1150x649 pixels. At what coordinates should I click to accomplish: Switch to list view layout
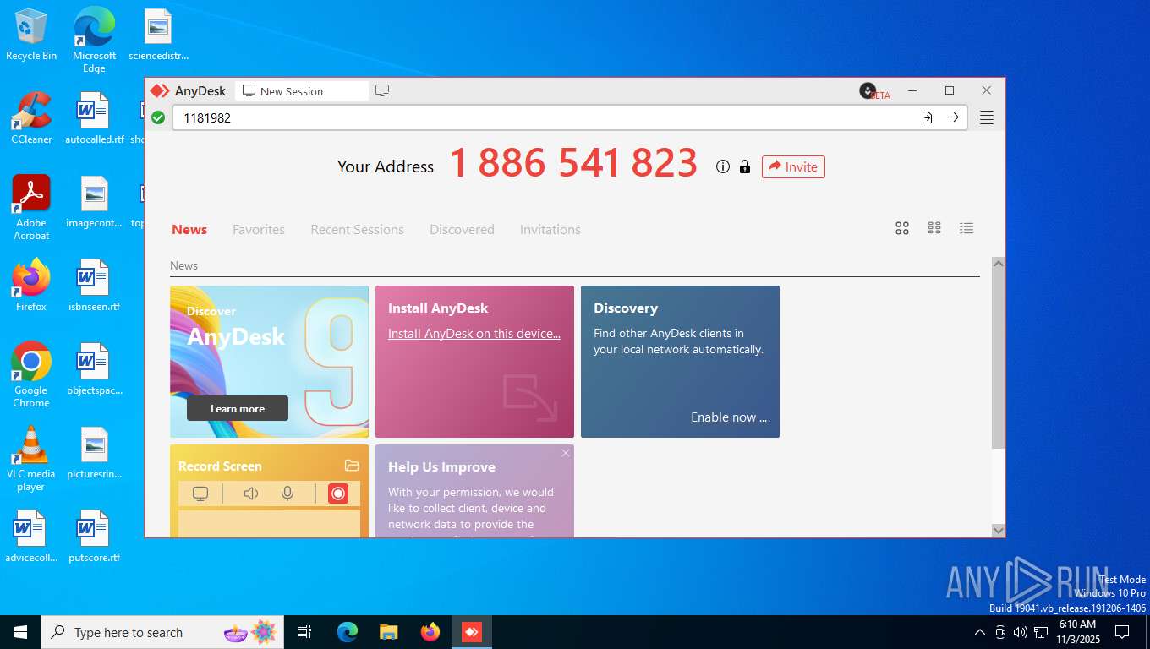point(967,228)
